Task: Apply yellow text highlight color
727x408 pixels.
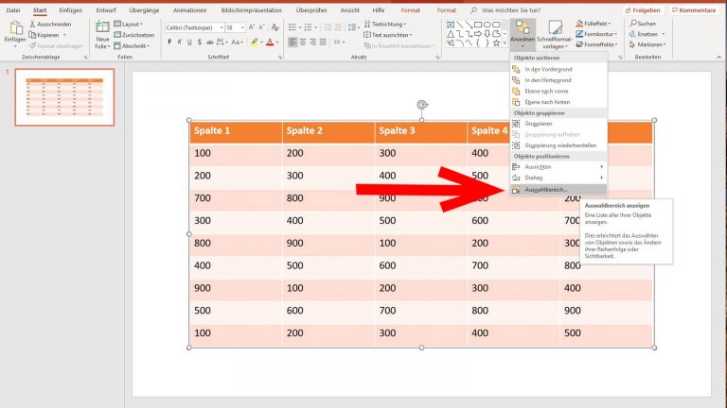Action: point(254,42)
